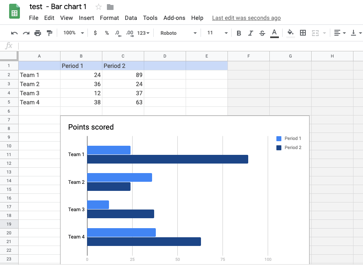Click cell C2 containing 89
Viewport: 363px width, 265px height.
123,75
